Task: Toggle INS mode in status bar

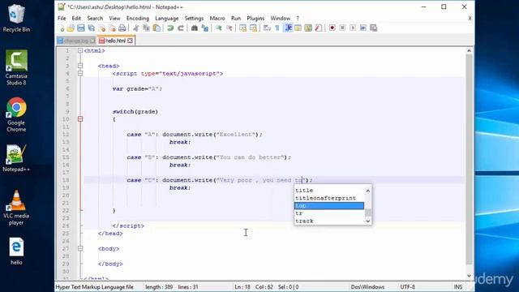Action: coord(458,287)
